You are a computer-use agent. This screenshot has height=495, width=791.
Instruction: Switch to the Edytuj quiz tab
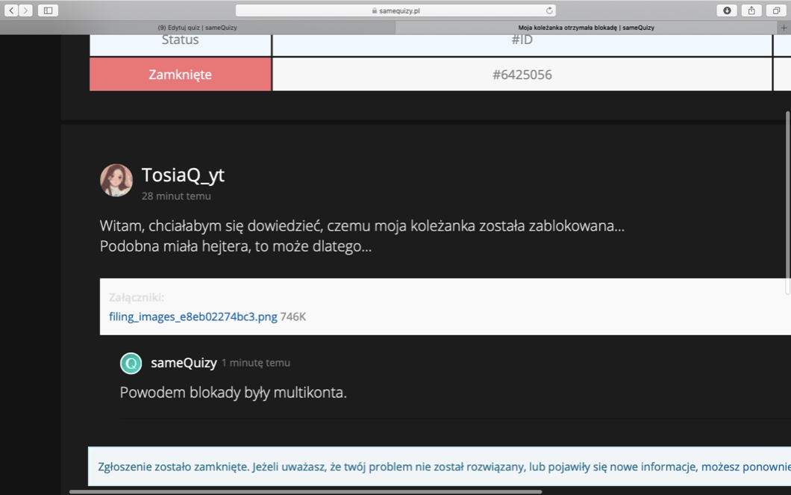click(197, 28)
